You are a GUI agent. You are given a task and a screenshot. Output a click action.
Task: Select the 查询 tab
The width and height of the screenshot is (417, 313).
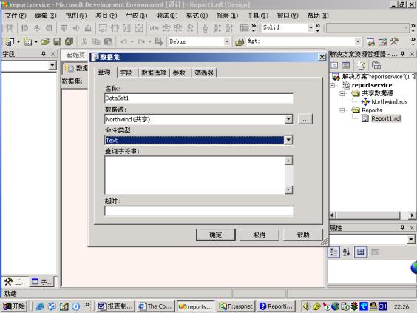click(104, 72)
